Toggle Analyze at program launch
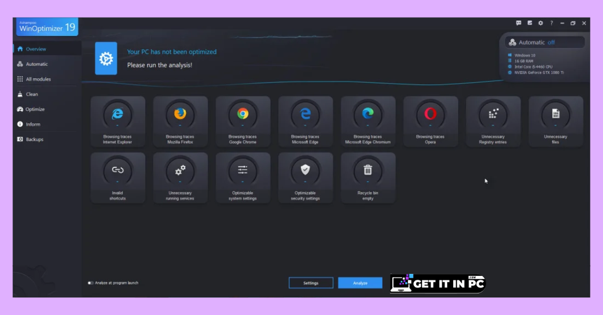This screenshot has width=603, height=315. 91,283
